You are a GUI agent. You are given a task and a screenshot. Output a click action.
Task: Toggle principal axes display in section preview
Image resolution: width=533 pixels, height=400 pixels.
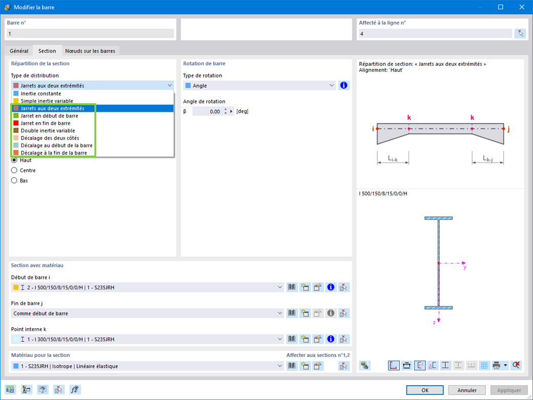click(419, 366)
